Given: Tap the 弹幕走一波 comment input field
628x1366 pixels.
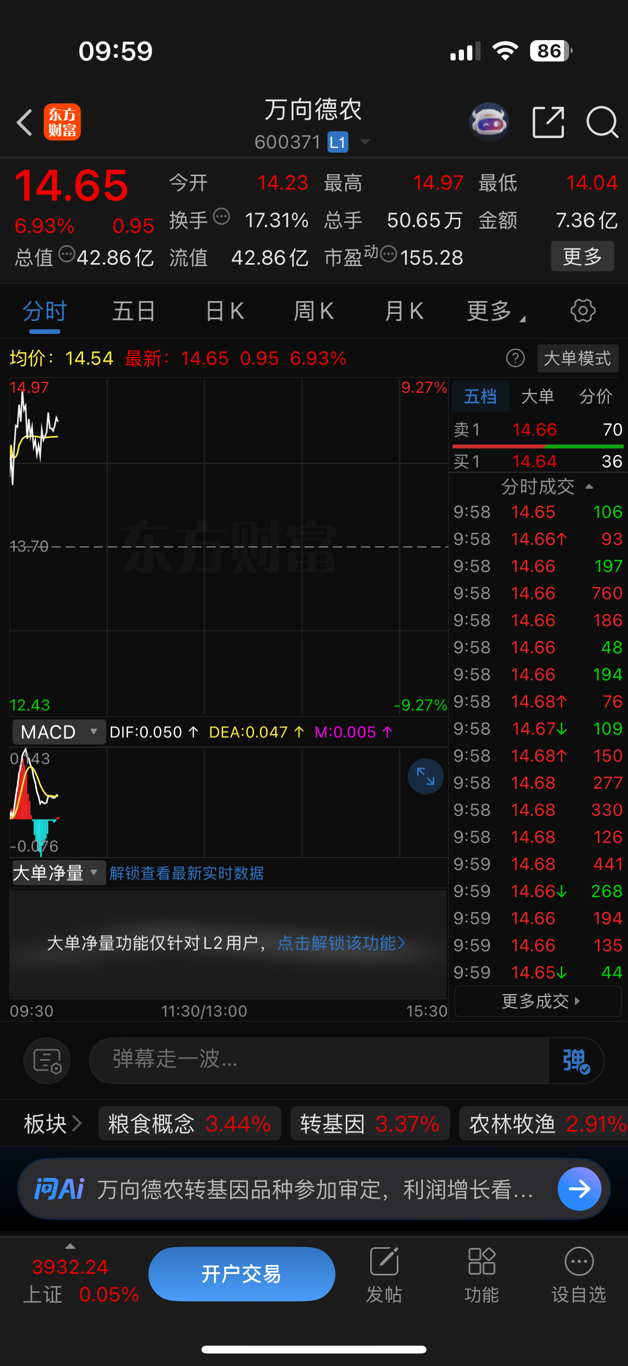Looking at the screenshot, I should coord(319,1061).
